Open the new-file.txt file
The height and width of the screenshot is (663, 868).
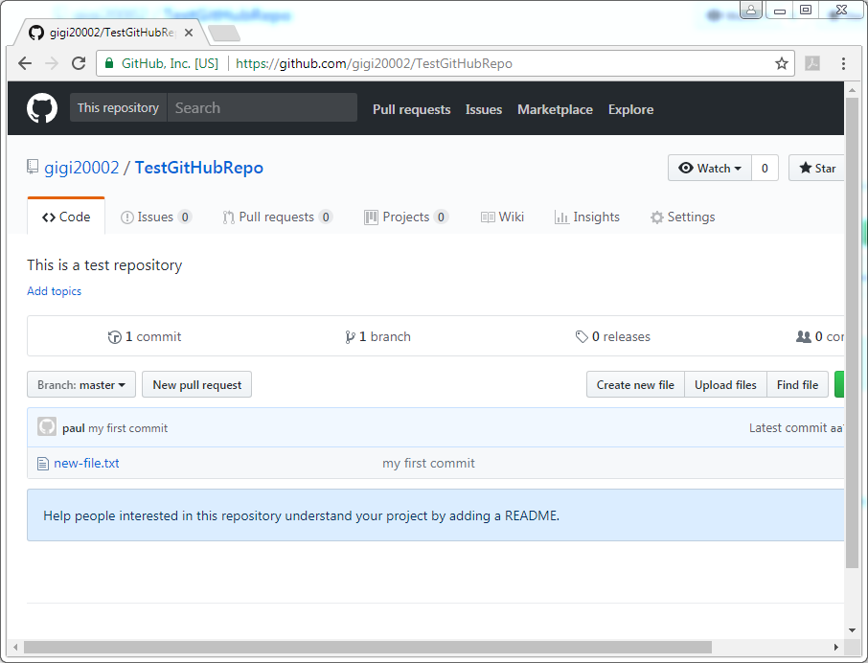click(x=86, y=463)
